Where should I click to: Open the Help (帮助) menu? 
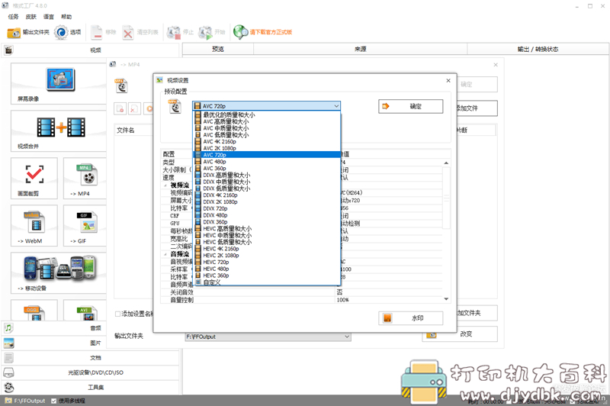(x=66, y=17)
